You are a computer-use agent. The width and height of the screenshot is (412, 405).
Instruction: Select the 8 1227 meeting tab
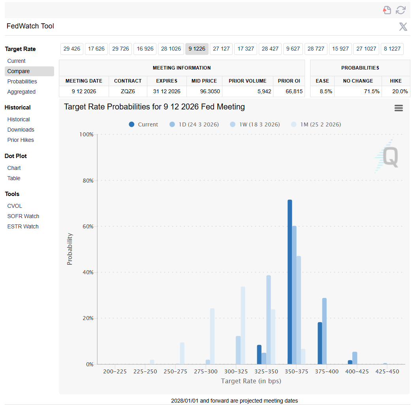392,49
